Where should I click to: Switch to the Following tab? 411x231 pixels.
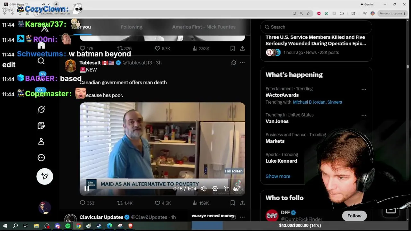point(132,27)
